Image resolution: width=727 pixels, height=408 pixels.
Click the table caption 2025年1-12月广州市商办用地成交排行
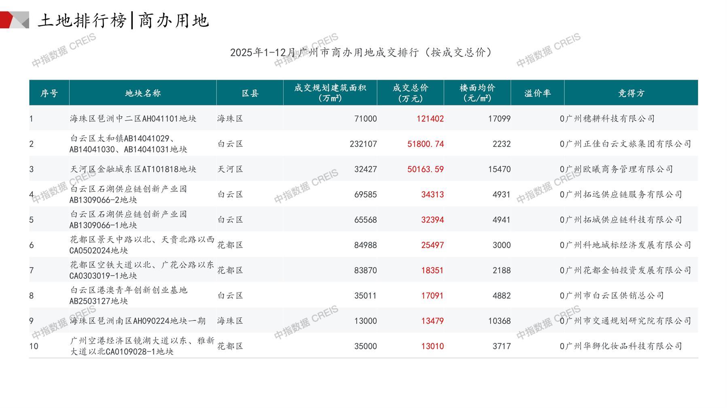pos(361,53)
